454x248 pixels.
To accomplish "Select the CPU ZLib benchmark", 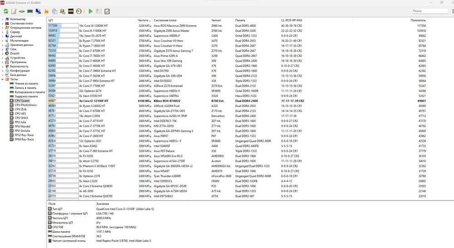I will [x=20, y=109].
